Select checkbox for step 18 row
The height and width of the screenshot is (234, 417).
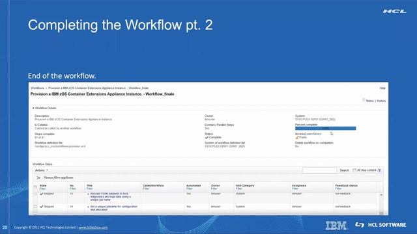coord(35,194)
